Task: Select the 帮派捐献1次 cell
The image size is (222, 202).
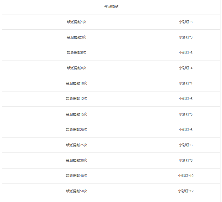Action: coord(76,22)
